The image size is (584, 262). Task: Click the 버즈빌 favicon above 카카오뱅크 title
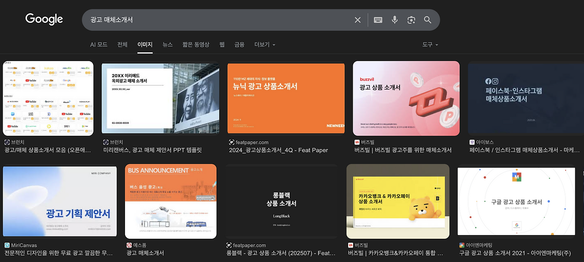tap(350, 245)
